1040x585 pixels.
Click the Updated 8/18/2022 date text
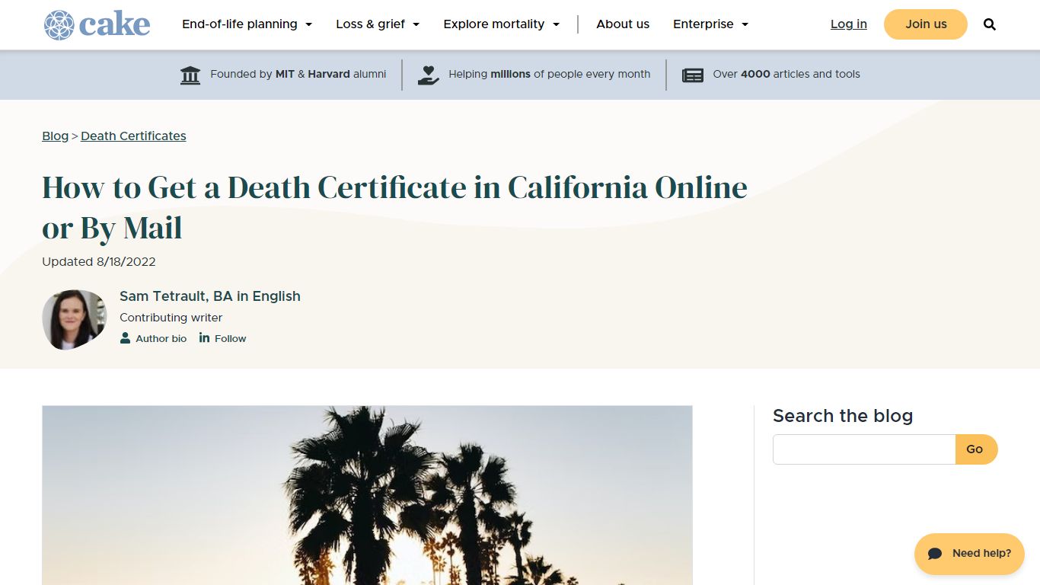99,262
